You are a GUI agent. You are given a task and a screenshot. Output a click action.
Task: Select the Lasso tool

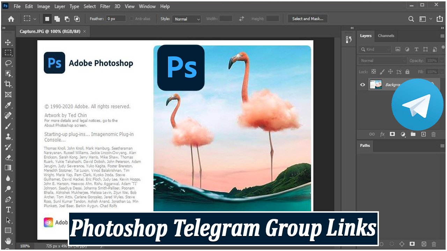(8, 63)
